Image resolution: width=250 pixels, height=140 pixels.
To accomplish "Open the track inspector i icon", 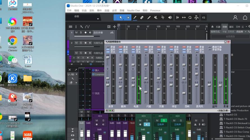I will point(76,27).
